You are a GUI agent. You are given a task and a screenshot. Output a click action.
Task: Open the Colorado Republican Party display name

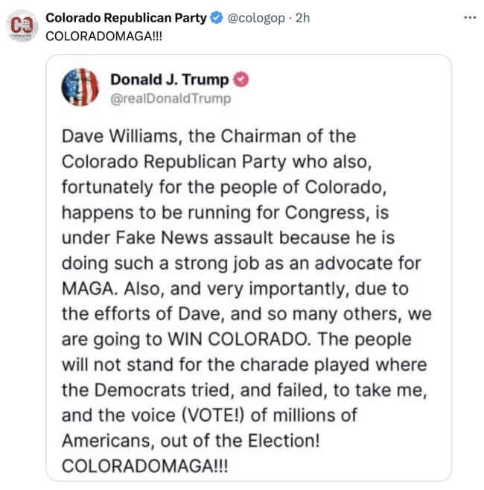click(x=126, y=18)
